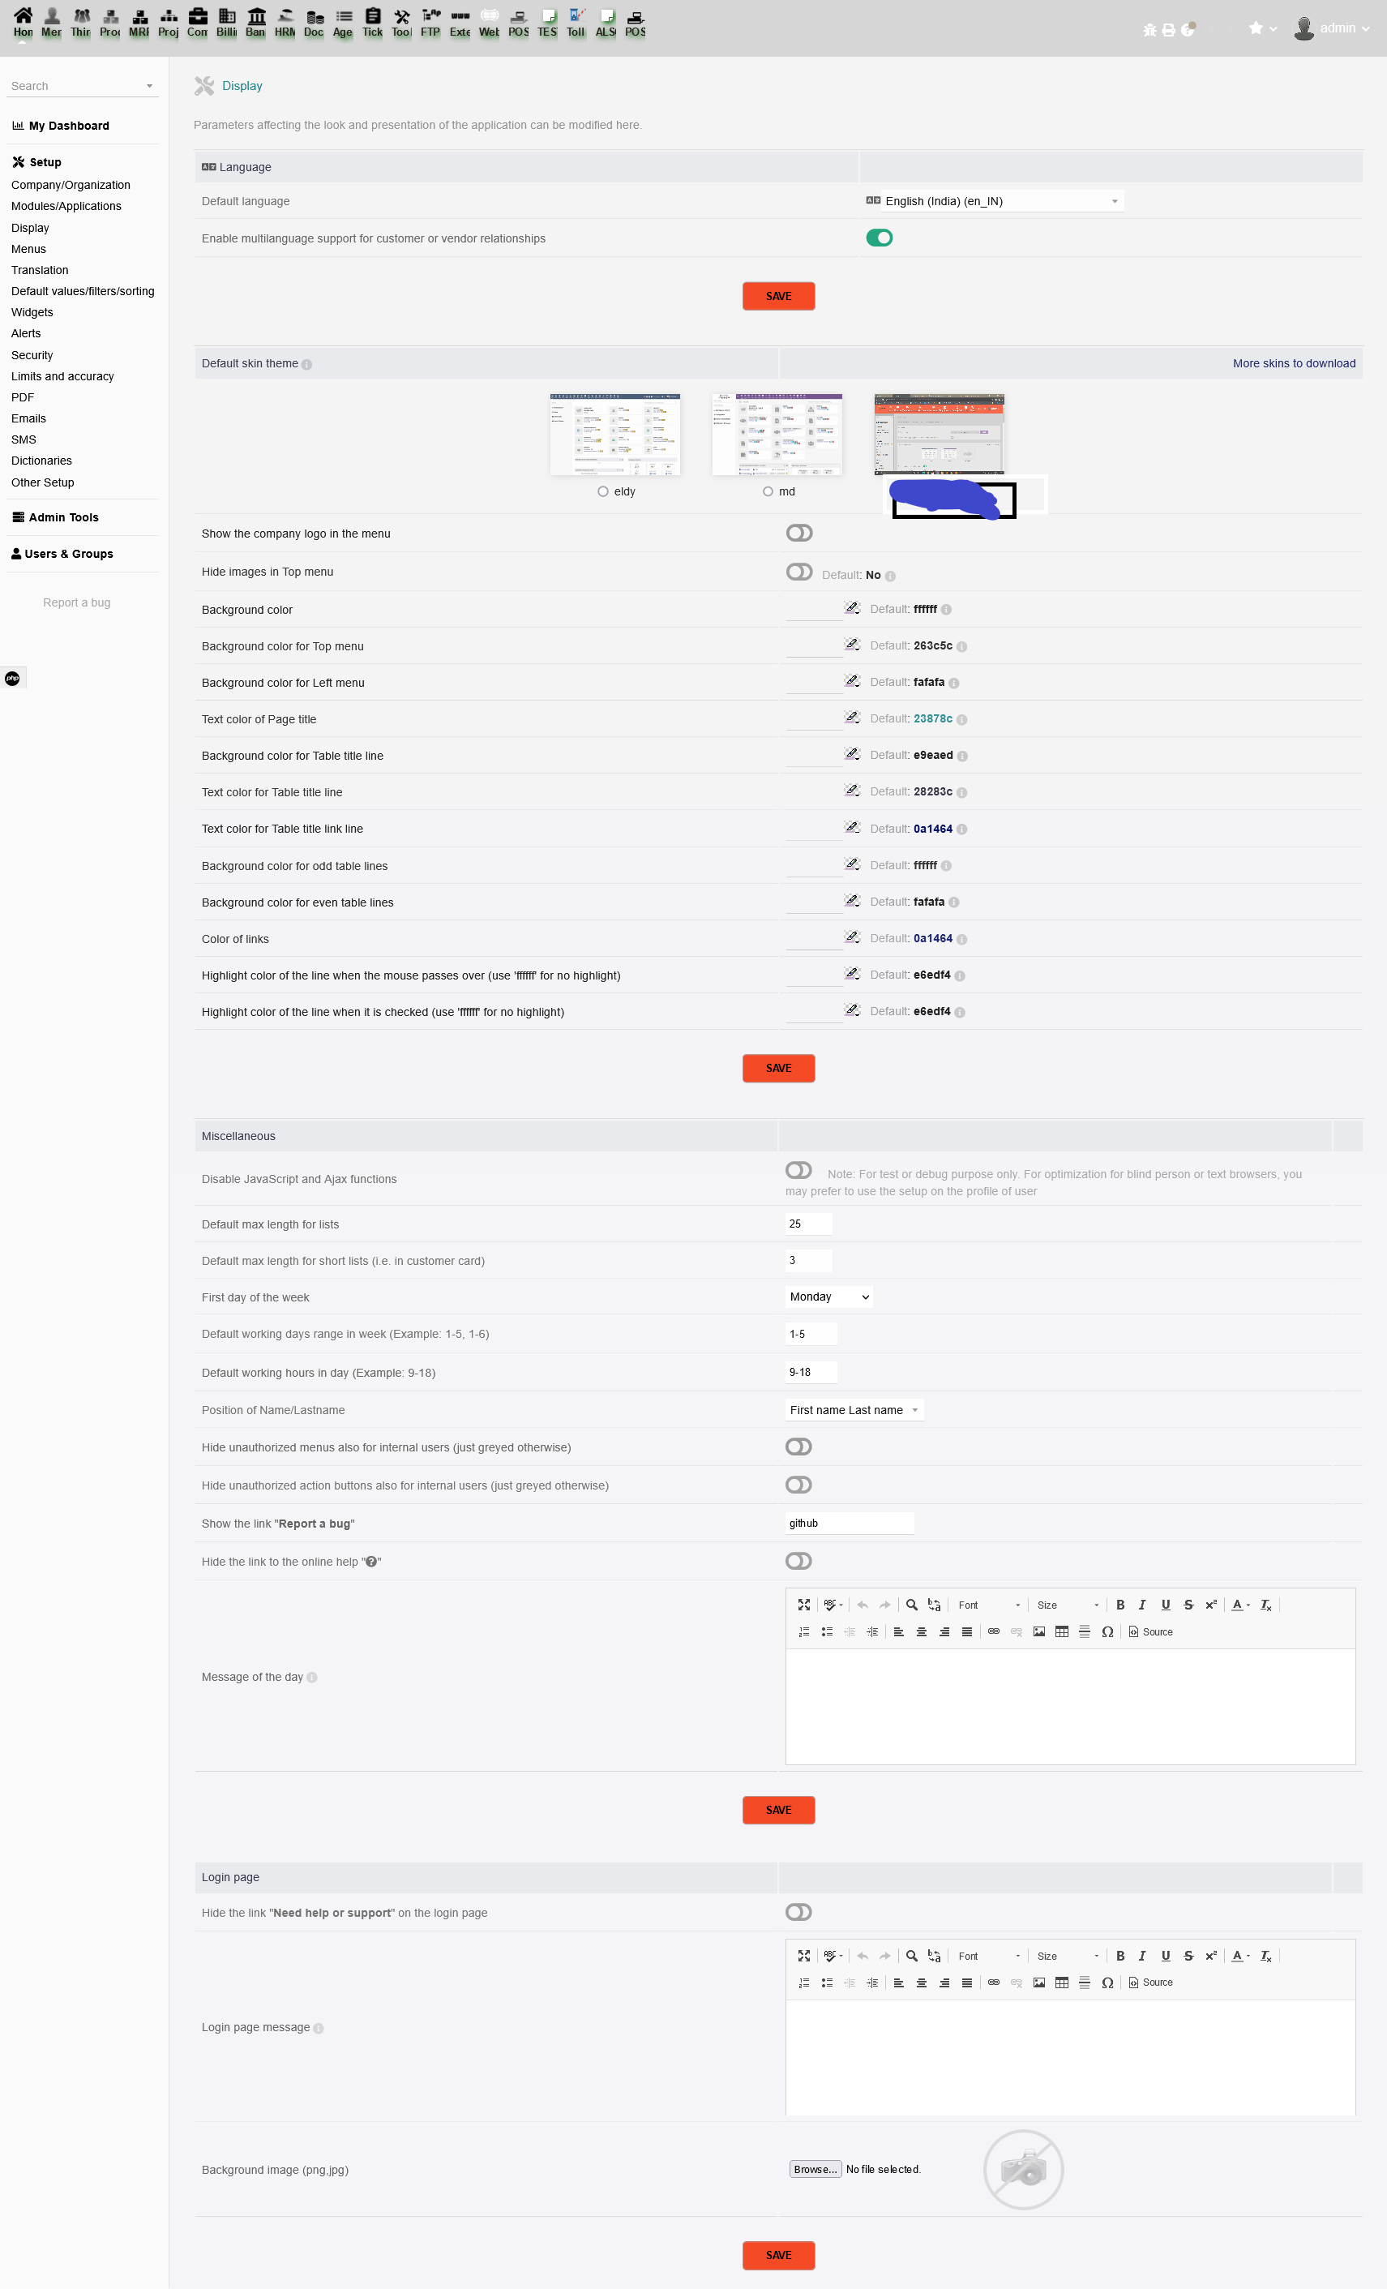Image resolution: width=1387 pixels, height=2289 pixels.
Task: Insert image in Message of the day editor
Action: 1038,1631
